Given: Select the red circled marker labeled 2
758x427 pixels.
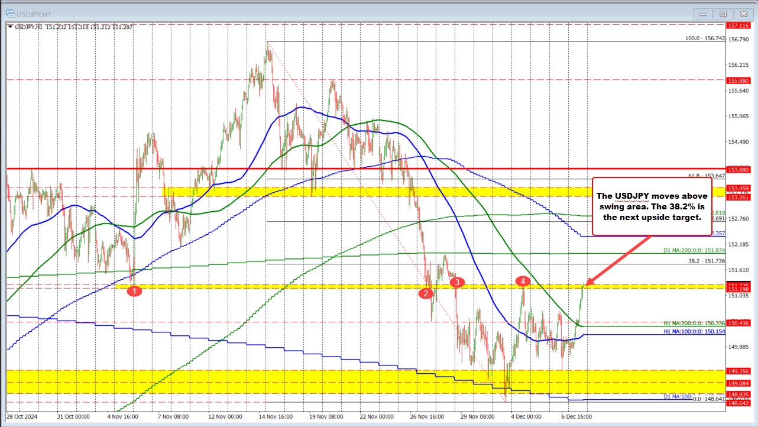Looking at the screenshot, I should pos(426,293).
